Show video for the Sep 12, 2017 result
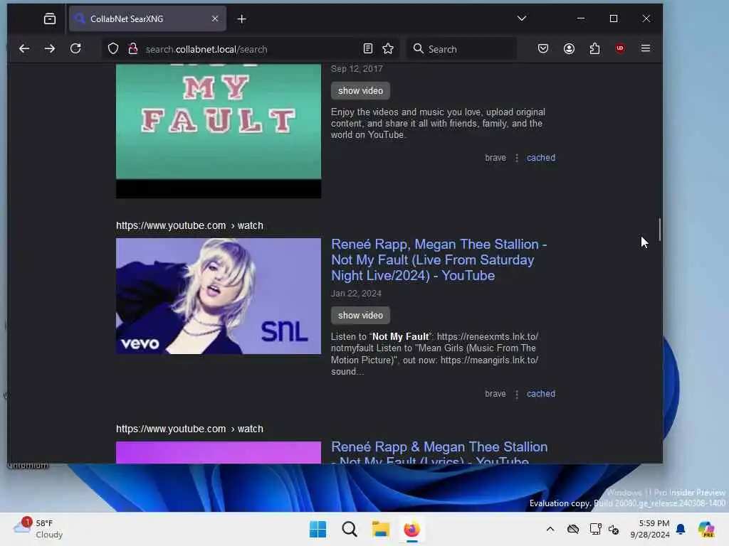Screen dimensions: 729x546 point(360,91)
